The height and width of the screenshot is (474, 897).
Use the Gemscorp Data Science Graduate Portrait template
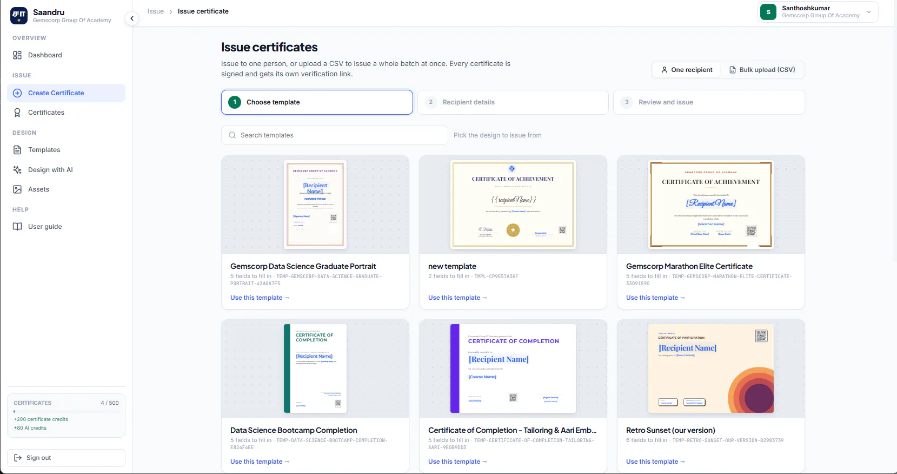tap(260, 298)
